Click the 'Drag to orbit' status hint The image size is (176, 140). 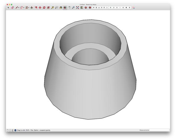click(x=34, y=130)
